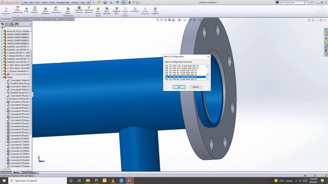Open the DisplayManager tab icon

click(17, 24)
